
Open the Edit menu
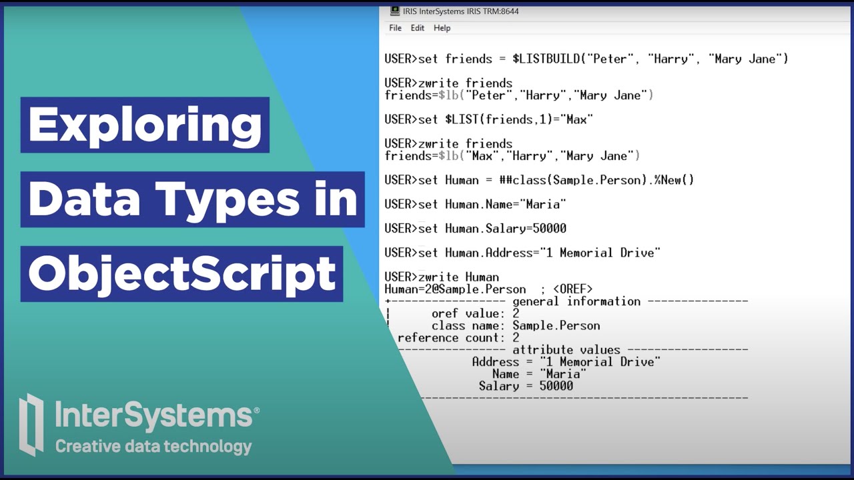point(418,28)
